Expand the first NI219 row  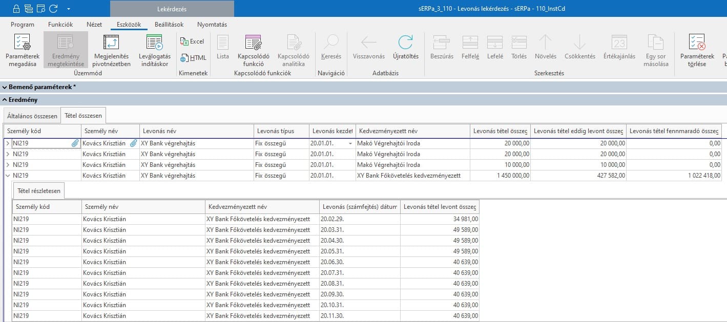click(8, 143)
